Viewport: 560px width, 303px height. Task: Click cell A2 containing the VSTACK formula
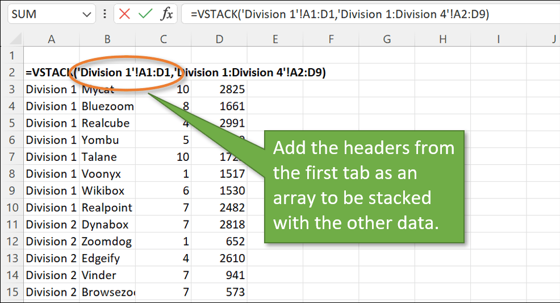pyautogui.click(x=51, y=72)
